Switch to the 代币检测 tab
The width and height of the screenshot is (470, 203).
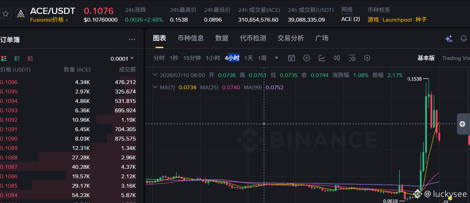click(253, 38)
